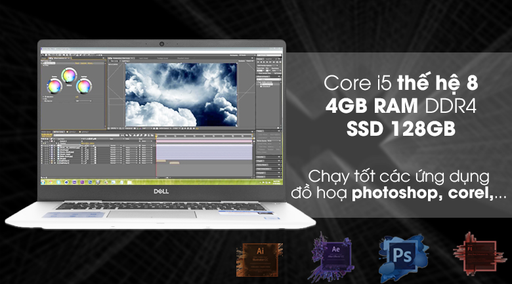Toggle Camera 1 layer visibility eye
This screenshot has height=284, width=512.
coord(42,141)
